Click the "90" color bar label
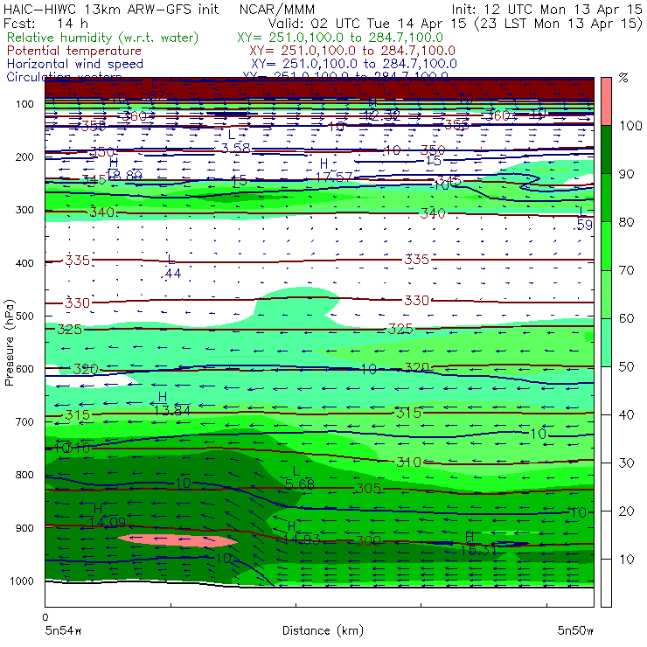Screen dimensions: 647x647 point(626,174)
